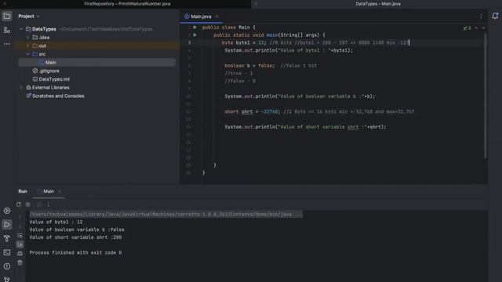Click console line 'Value of boolean variable b :false'
Image resolution: width=502 pixels, height=282 pixels.
tap(77, 230)
